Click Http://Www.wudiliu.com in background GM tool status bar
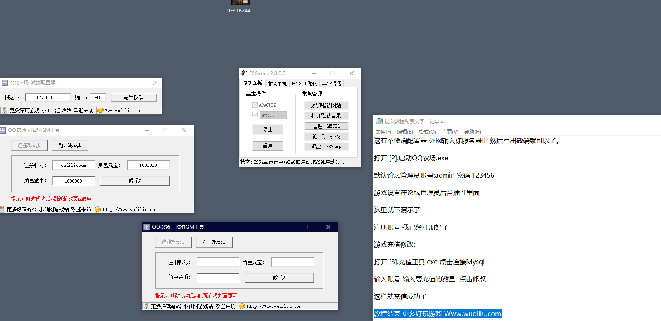Viewport: 661px width, 321px height. coord(130,210)
